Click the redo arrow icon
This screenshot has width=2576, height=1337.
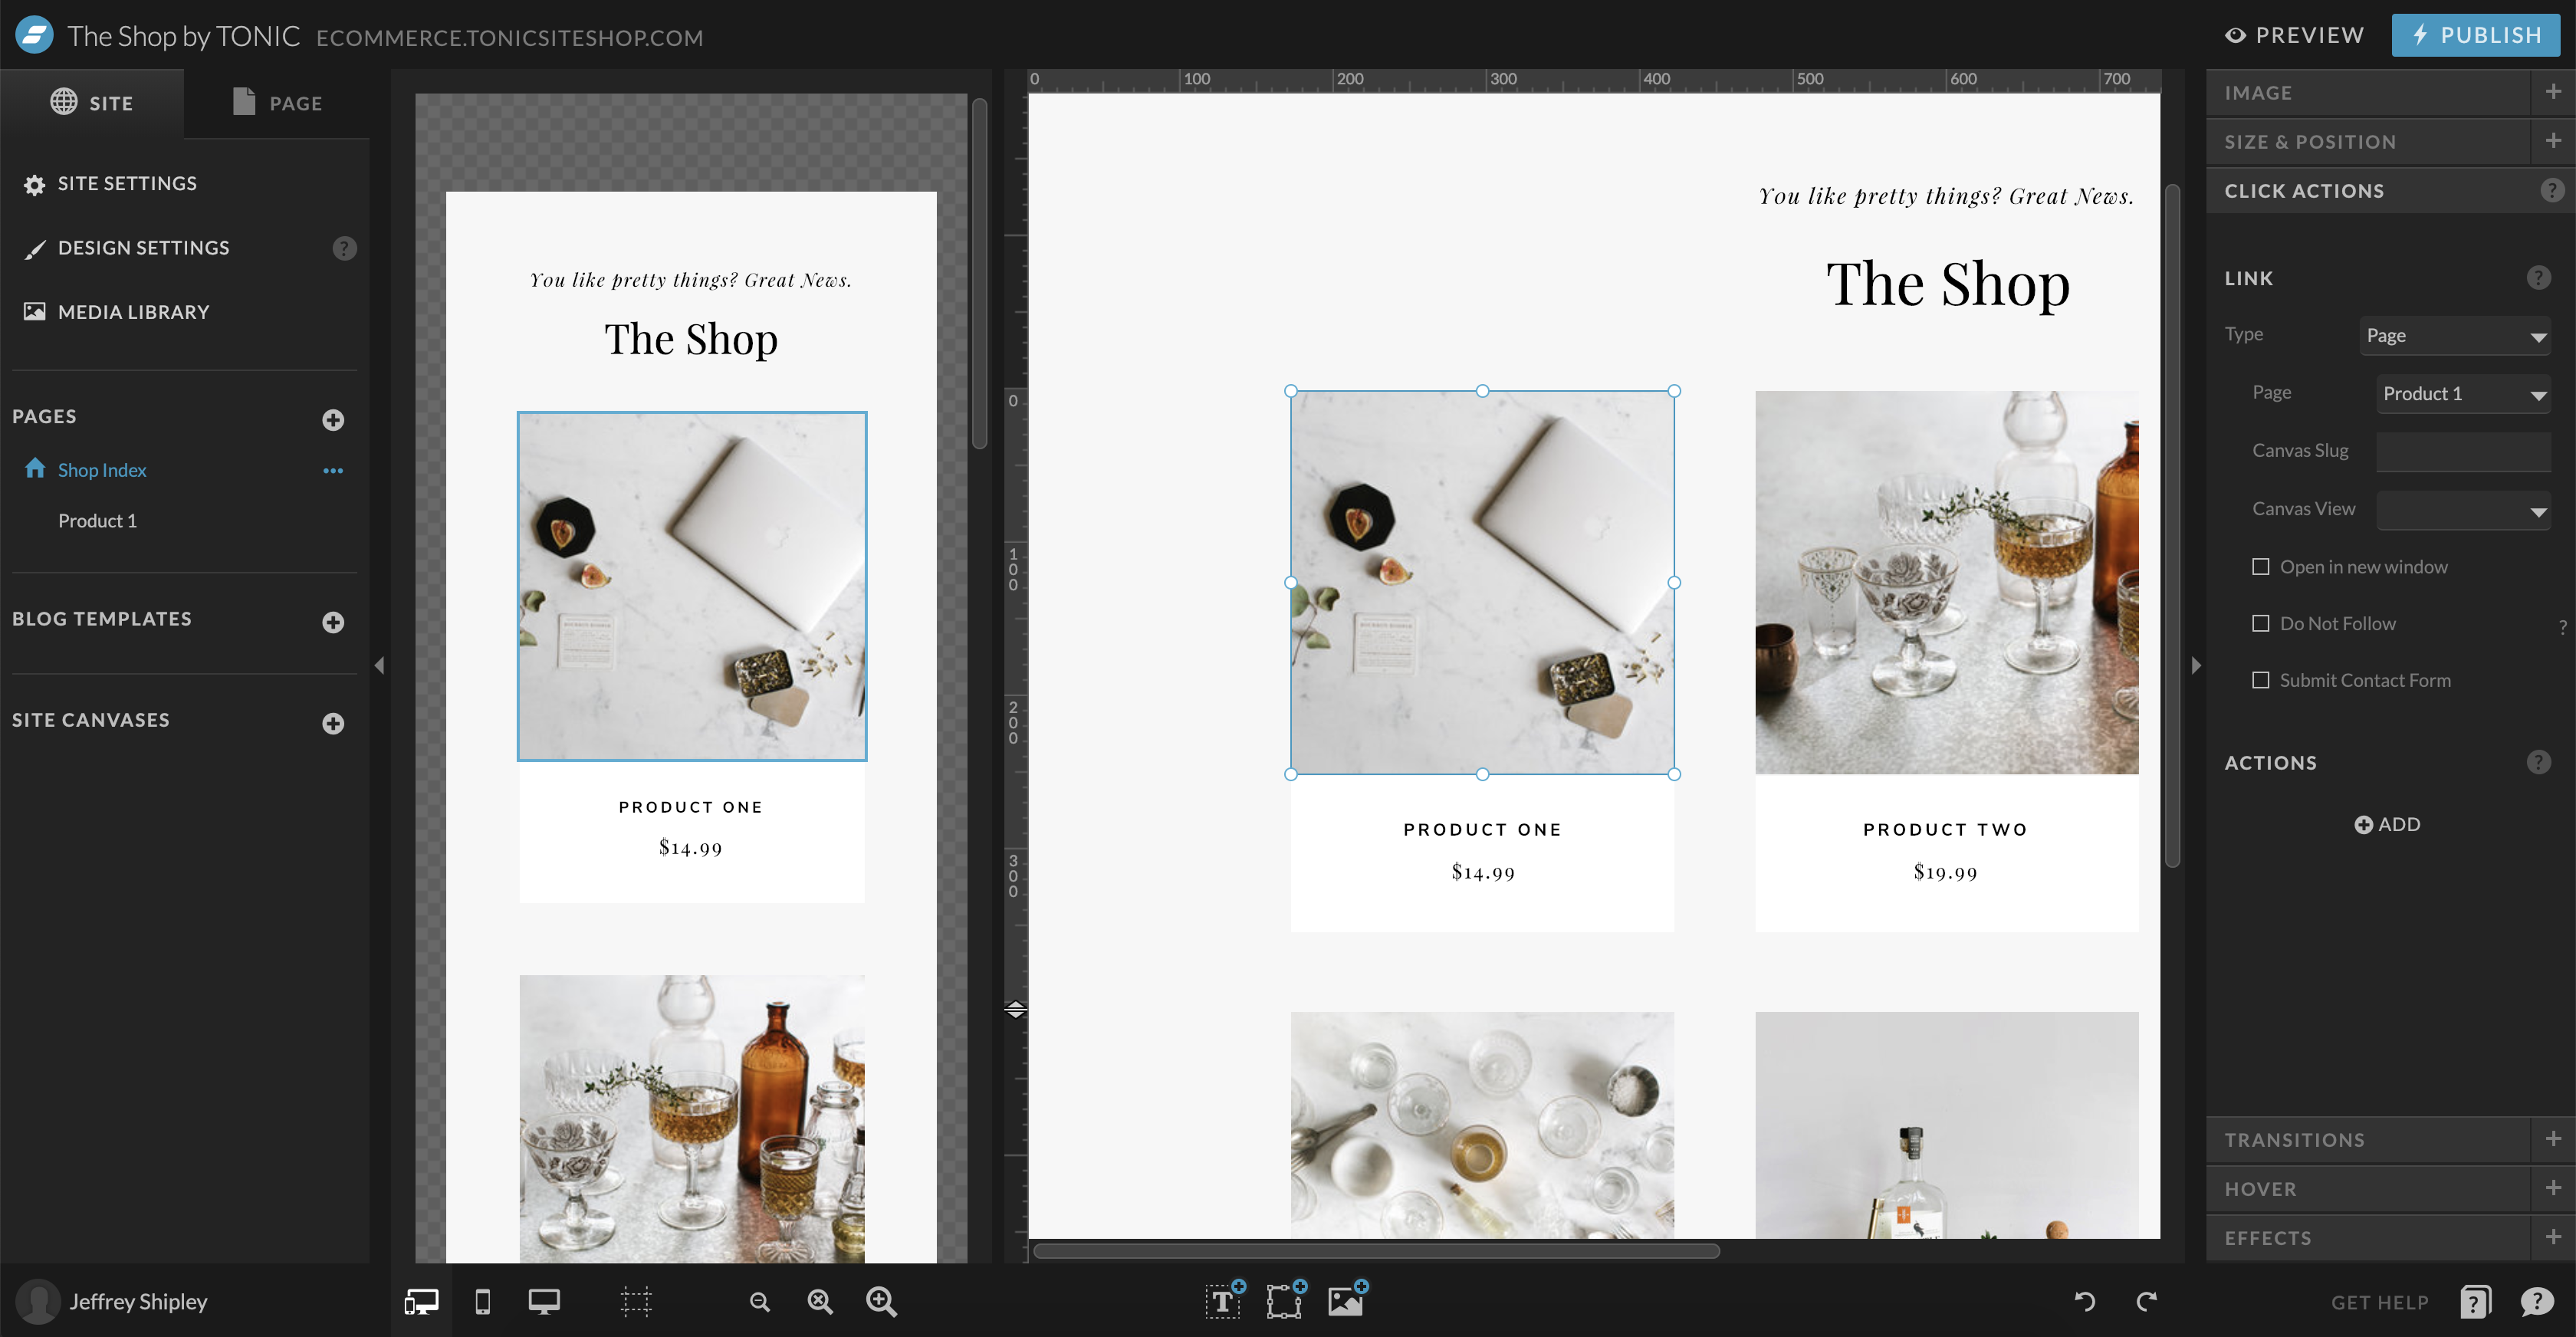click(2146, 1301)
